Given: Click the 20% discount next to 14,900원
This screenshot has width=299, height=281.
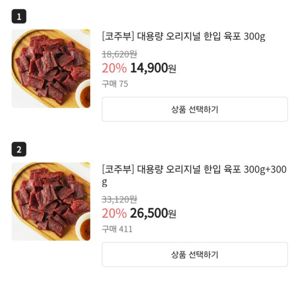Looking at the screenshot, I should click(114, 68).
